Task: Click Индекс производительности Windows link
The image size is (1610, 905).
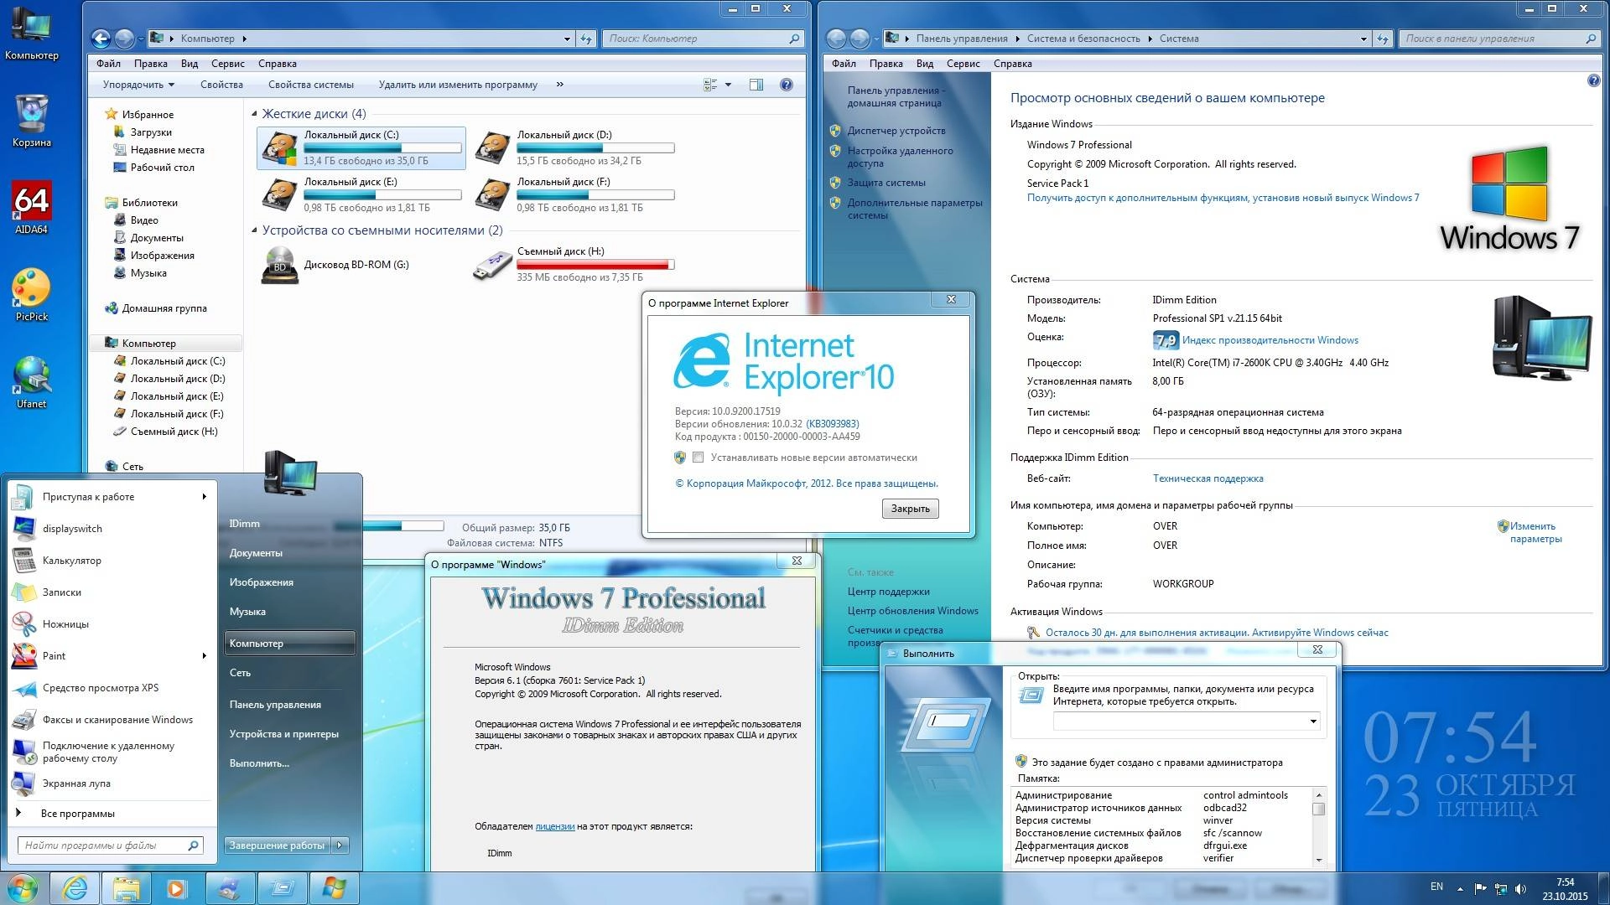Action: (x=1270, y=340)
